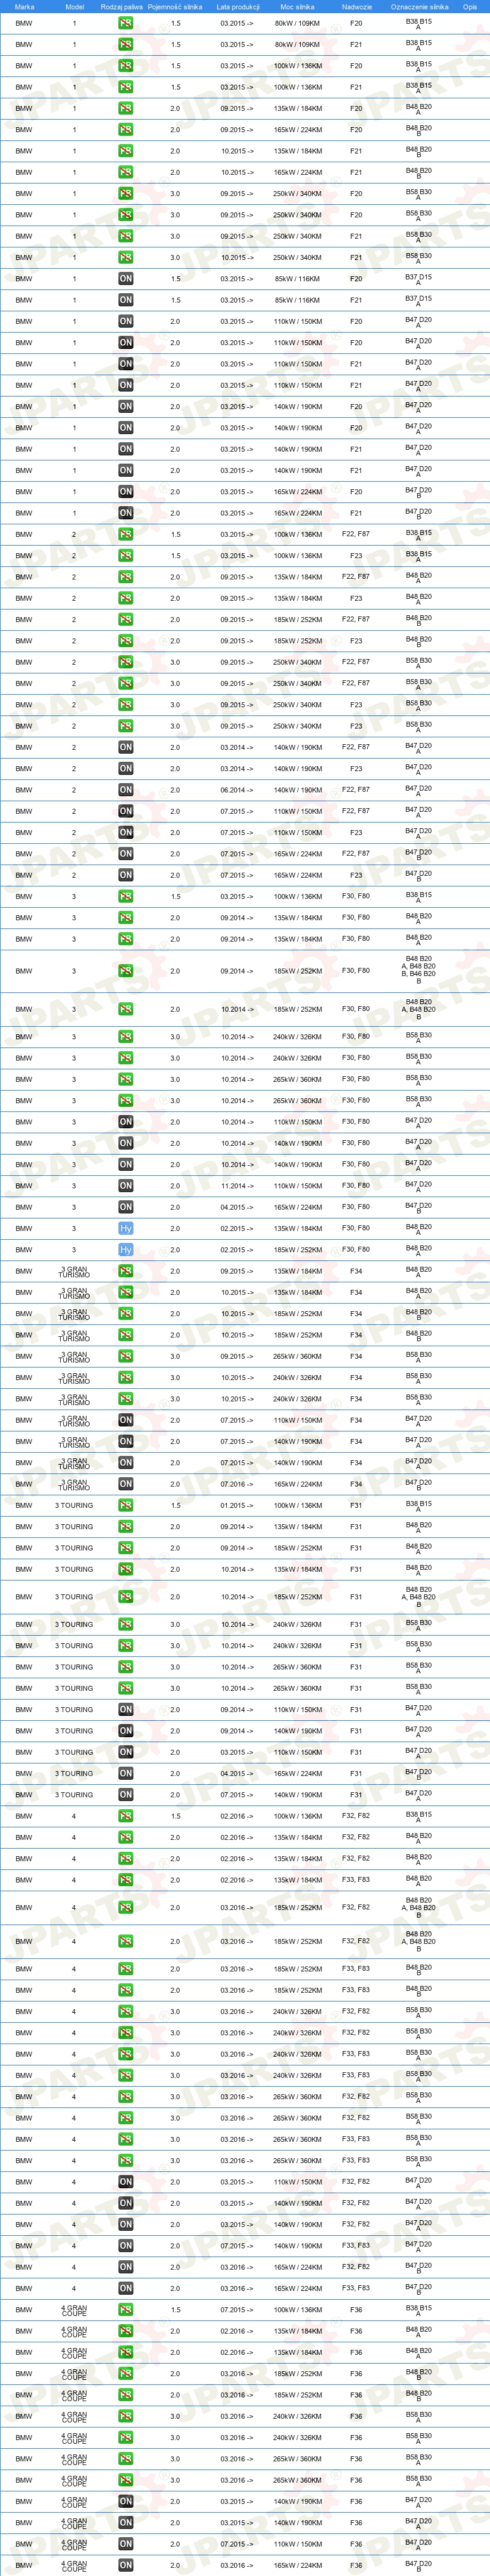The image size is (490, 2576).
Task: Click the Oznaczenie silnika column header
Action: (x=419, y=7)
